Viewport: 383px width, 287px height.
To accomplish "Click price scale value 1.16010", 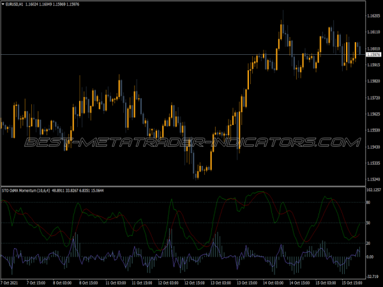I will (x=373, y=48).
